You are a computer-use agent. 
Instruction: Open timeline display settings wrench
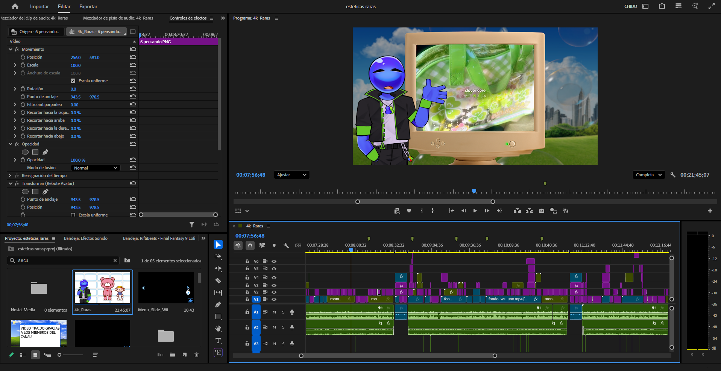286,245
